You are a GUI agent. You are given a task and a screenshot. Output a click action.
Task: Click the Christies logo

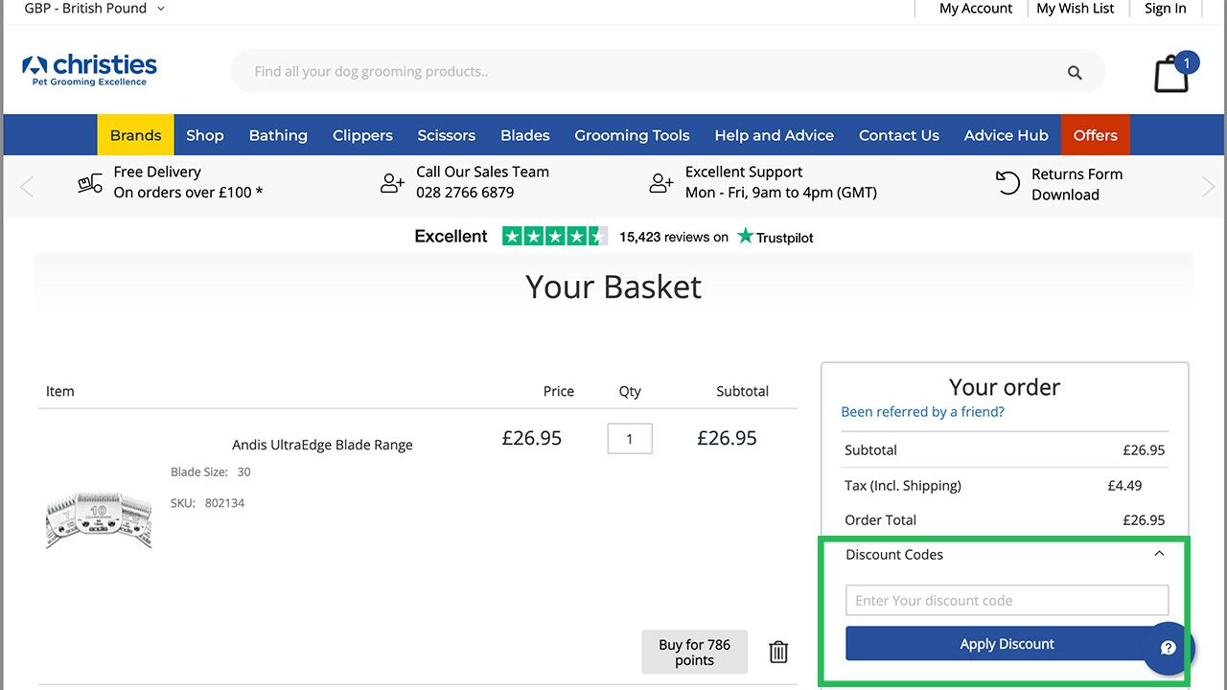pos(89,70)
